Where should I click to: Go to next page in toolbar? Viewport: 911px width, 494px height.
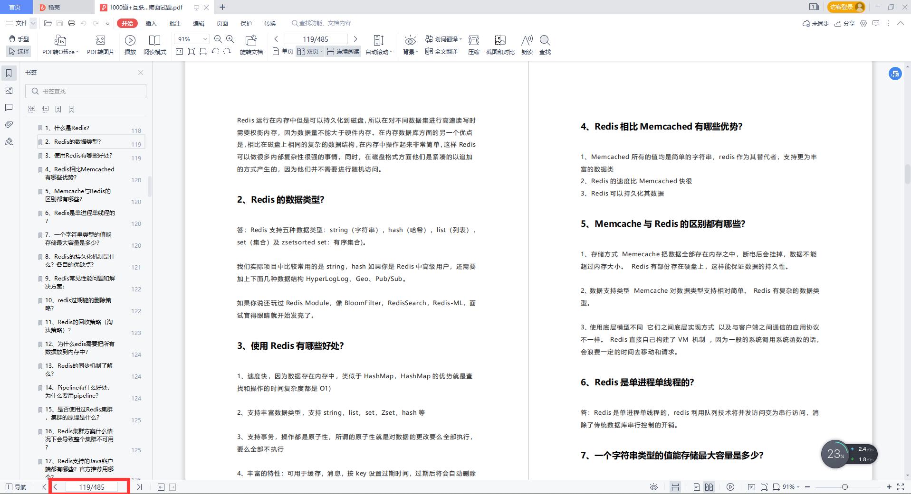[x=355, y=39]
